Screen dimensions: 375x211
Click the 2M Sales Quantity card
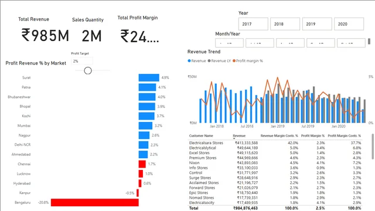point(92,36)
